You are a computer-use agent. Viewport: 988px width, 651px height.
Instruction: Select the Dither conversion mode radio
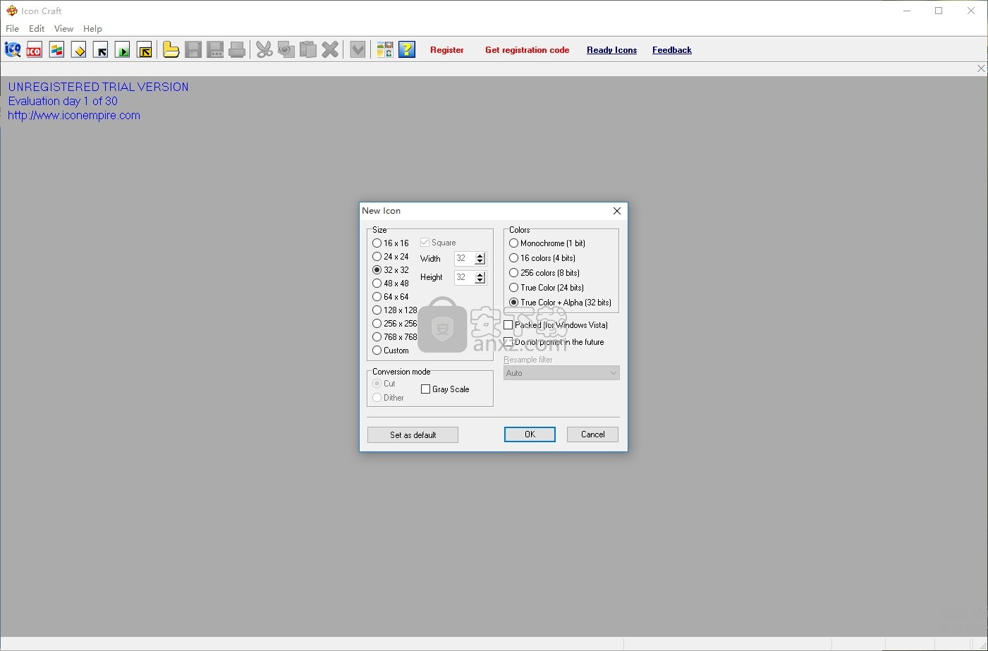click(x=389, y=398)
